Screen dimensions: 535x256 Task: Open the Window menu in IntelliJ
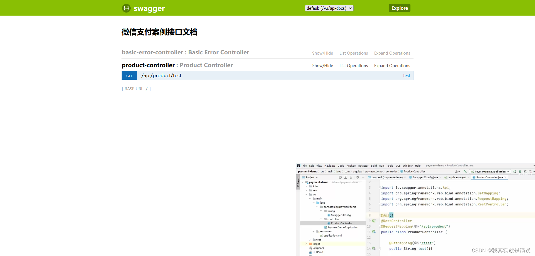408,166
